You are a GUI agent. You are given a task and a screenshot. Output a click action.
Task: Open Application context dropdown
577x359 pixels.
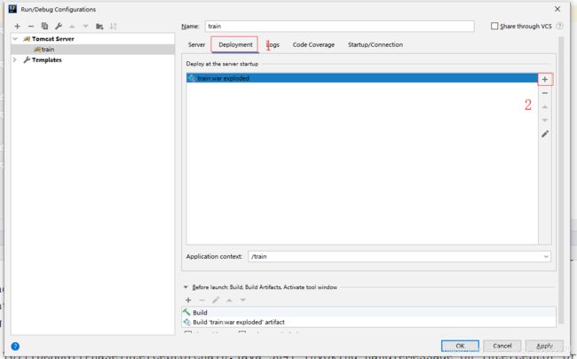546,256
